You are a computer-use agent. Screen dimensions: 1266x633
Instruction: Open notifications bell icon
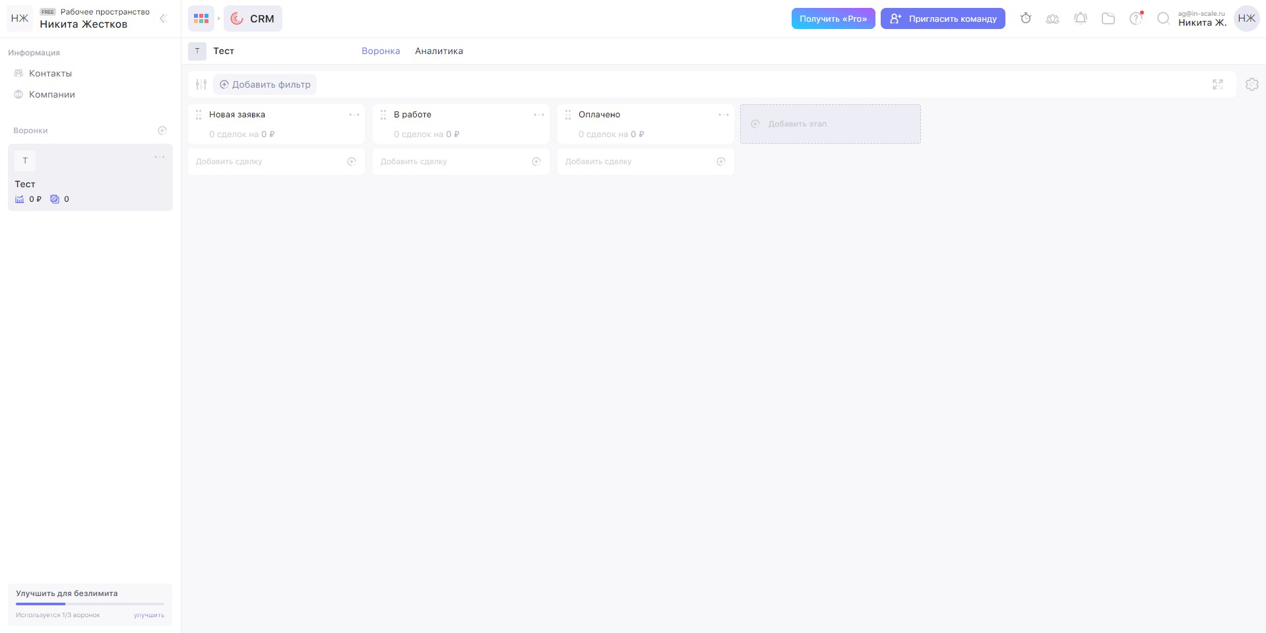[x=1081, y=18]
